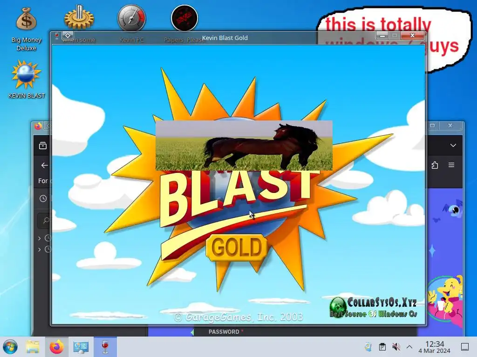Viewport: 477px width, 357px height.
Task: Click the pin icon in Kevin Blast titlebar
Action: (x=68, y=35)
